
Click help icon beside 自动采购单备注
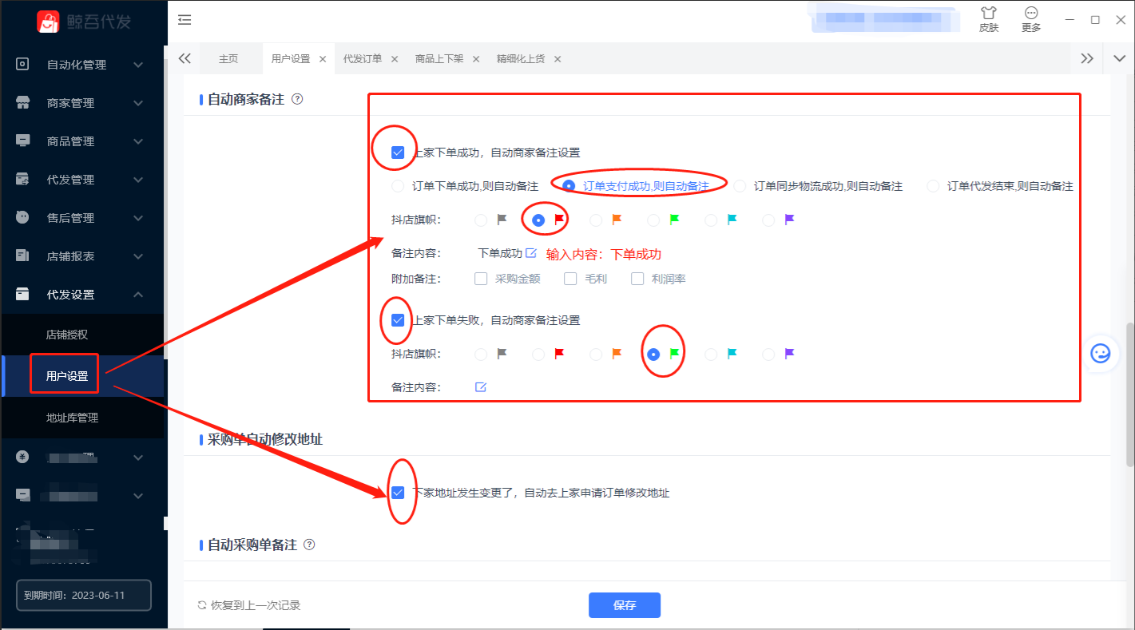[x=309, y=545]
